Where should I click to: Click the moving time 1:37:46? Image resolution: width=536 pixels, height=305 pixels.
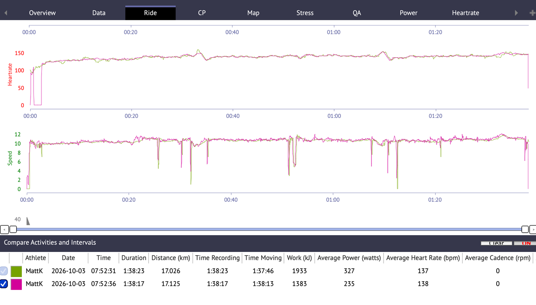point(263,271)
